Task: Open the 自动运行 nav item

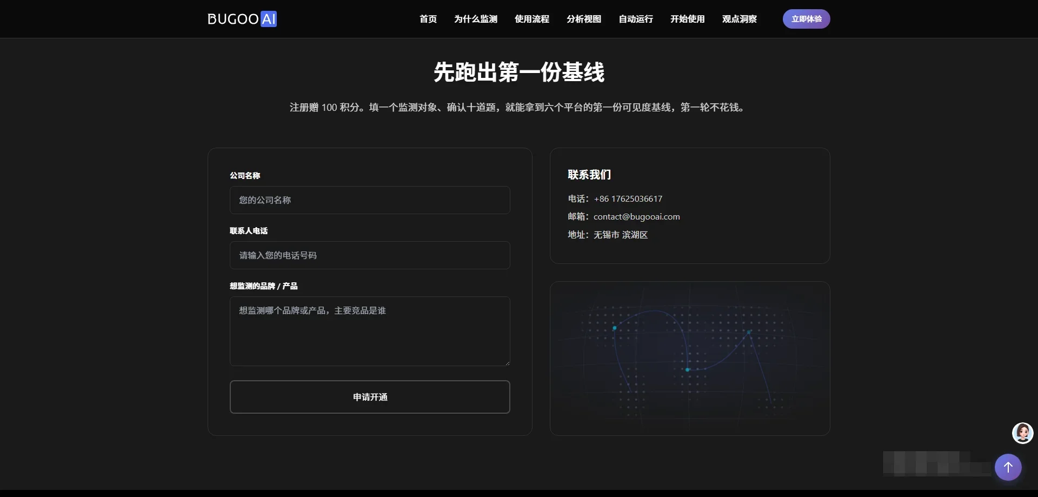Action: tap(636, 19)
